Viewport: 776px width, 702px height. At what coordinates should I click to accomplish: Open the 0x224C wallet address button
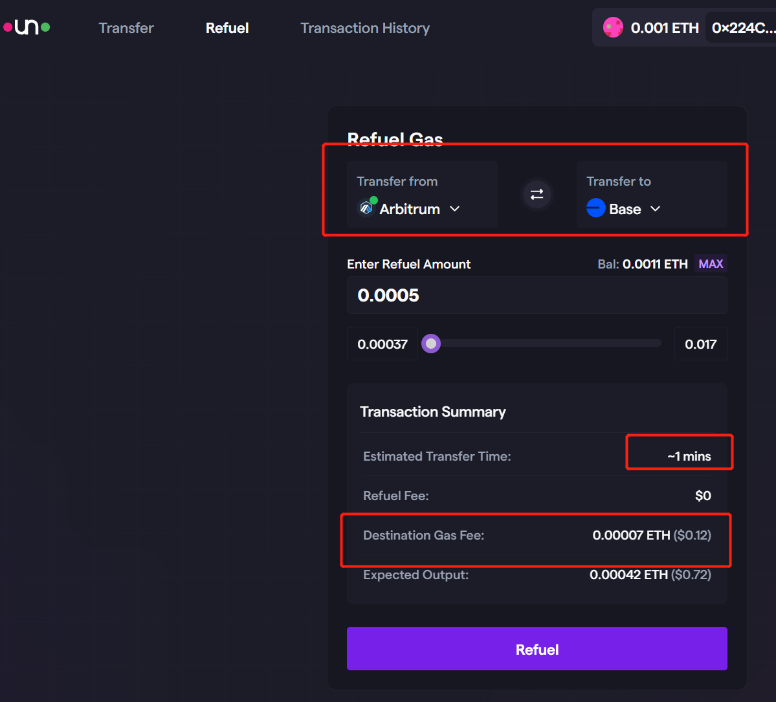pos(742,28)
